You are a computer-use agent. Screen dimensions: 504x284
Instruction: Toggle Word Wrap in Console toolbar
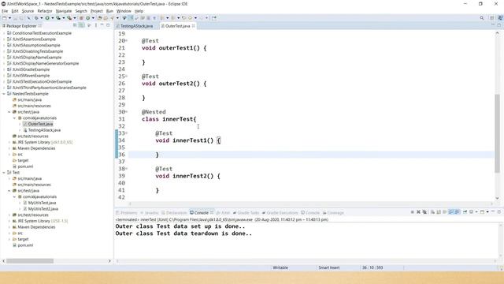(444, 212)
